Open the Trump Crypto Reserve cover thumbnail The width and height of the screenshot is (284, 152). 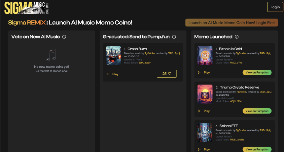pos(205,94)
